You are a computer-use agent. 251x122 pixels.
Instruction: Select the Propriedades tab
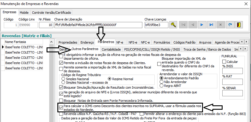coord(68,42)
